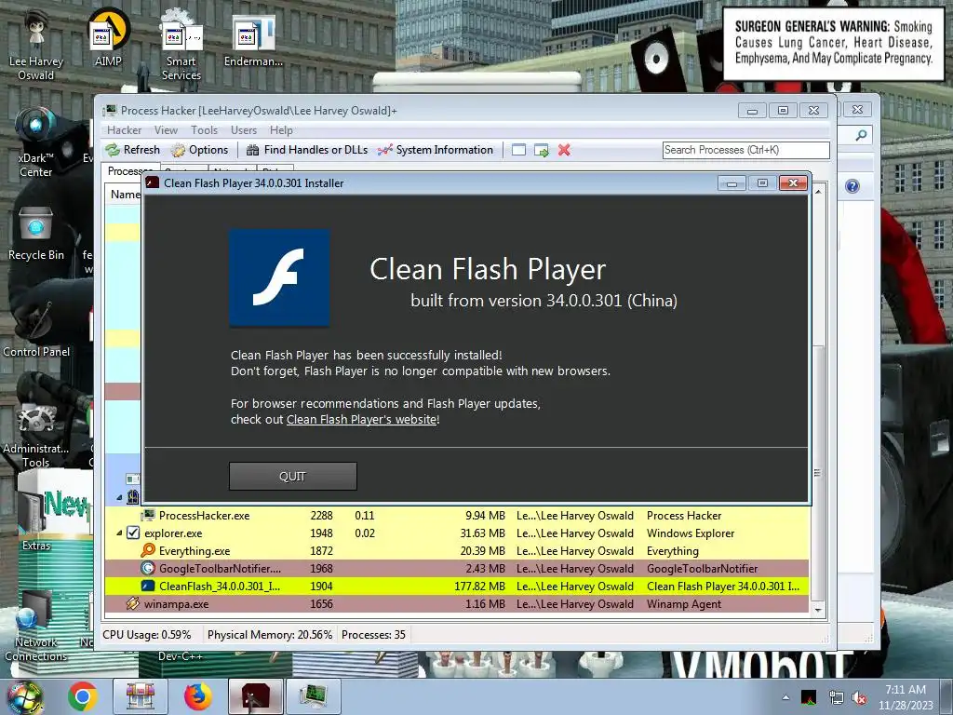Viewport: 953px width, 715px height.
Task: Collapse the explorer.exe process tree
Action: coord(119,533)
